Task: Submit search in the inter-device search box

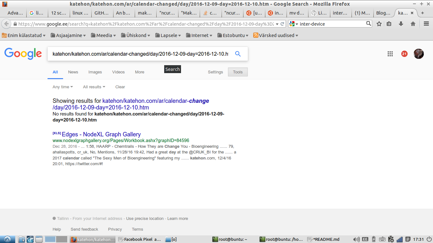Action: tap(369, 24)
